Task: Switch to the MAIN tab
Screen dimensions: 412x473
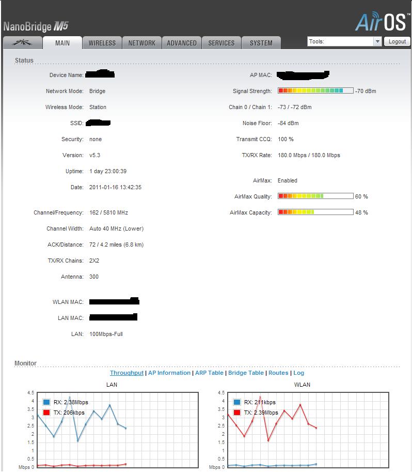Action: (62, 43)
